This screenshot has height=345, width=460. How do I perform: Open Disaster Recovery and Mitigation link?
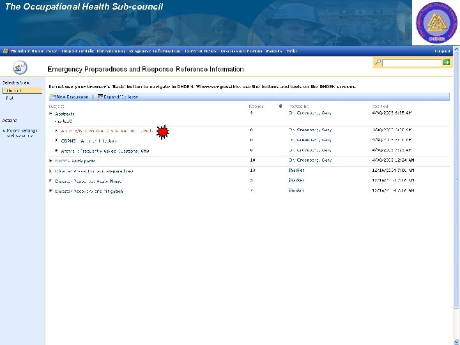[x=89, y=191]
